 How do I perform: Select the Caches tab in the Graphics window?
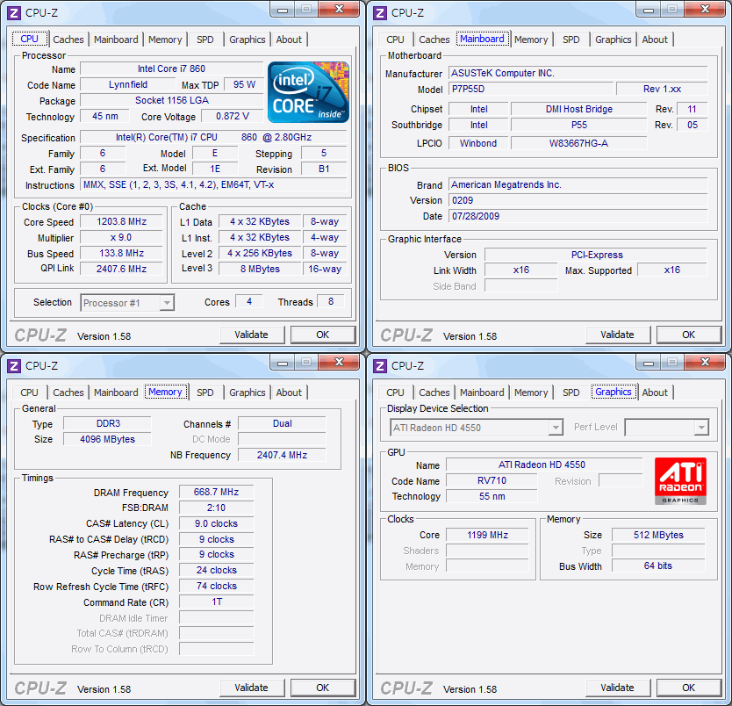click(434, 393)
